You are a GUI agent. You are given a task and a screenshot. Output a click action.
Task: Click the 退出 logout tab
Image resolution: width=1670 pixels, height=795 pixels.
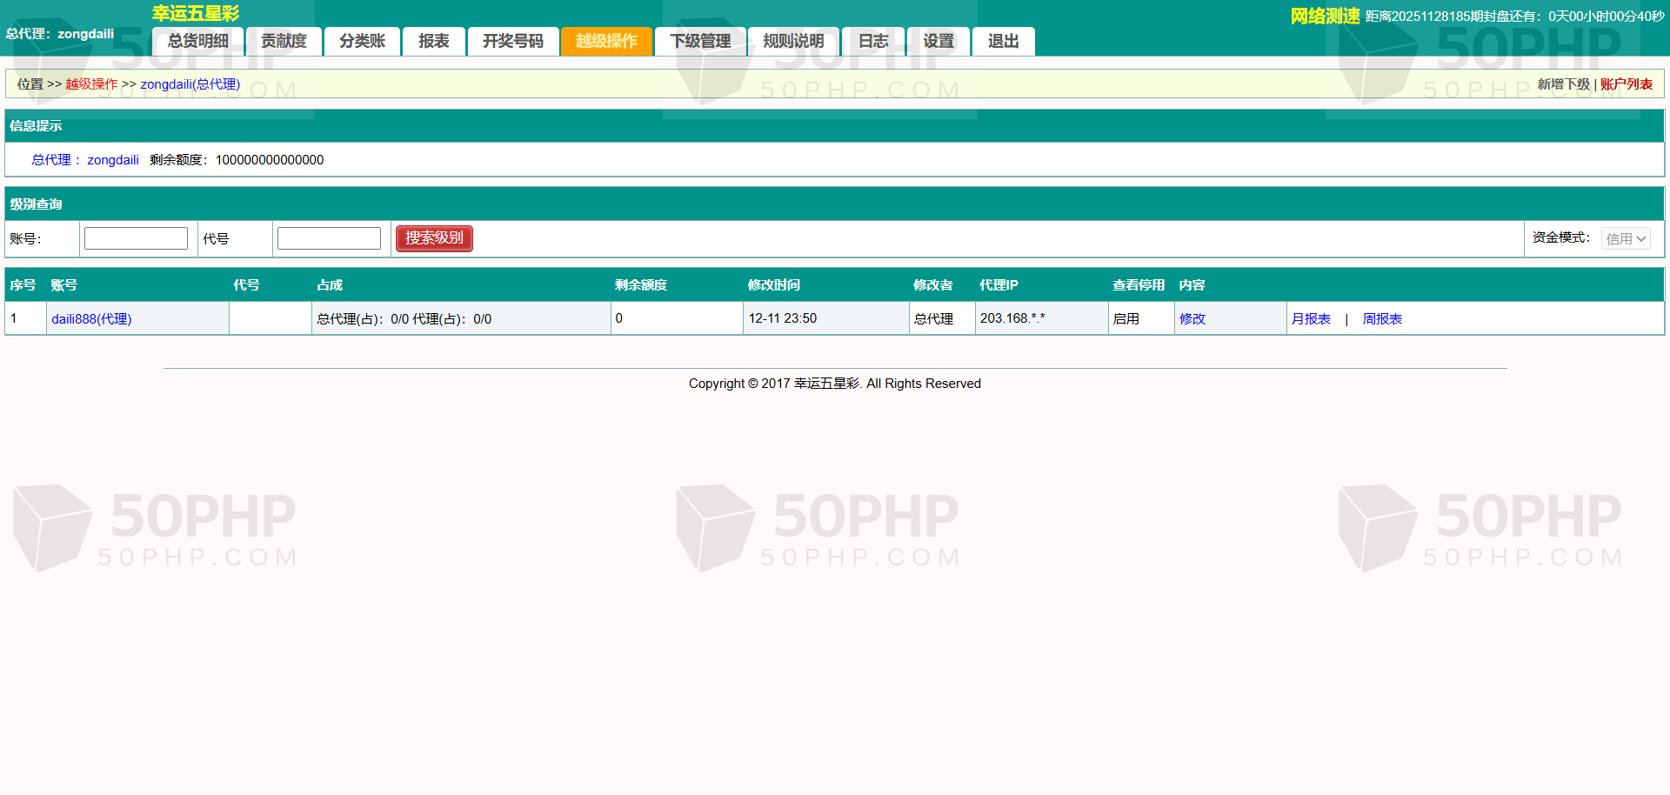(1003, 41)
